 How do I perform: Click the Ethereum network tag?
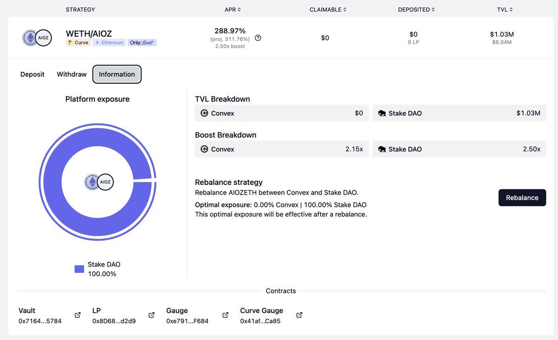[109, 43]
